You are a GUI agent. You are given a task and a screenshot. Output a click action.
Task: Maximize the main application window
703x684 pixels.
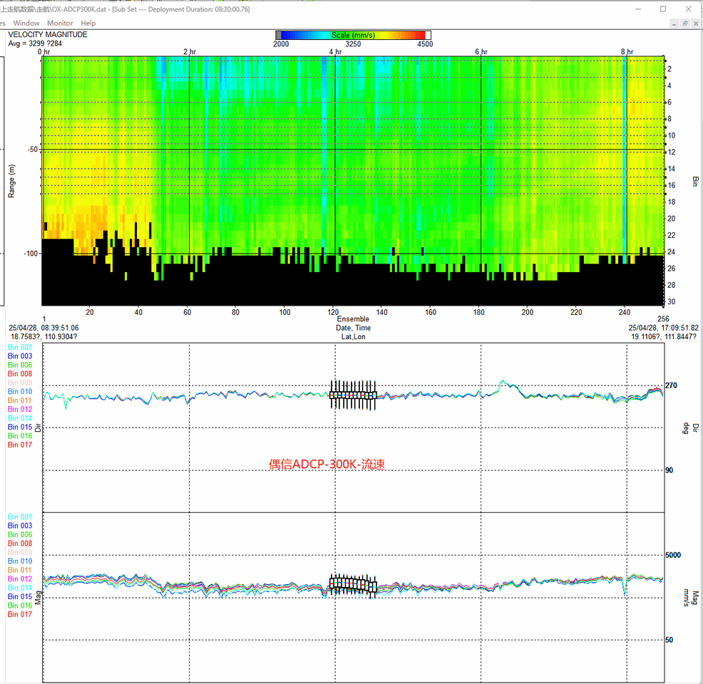(x=663, y=9)
